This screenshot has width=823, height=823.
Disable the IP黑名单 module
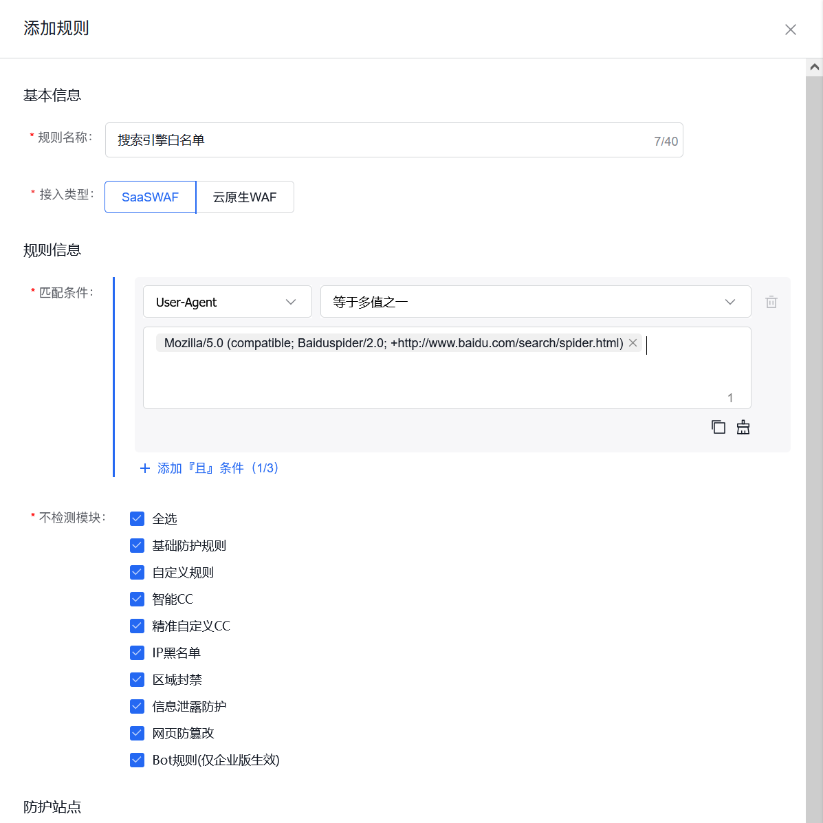pyautogui.click(x=137, y=652)
